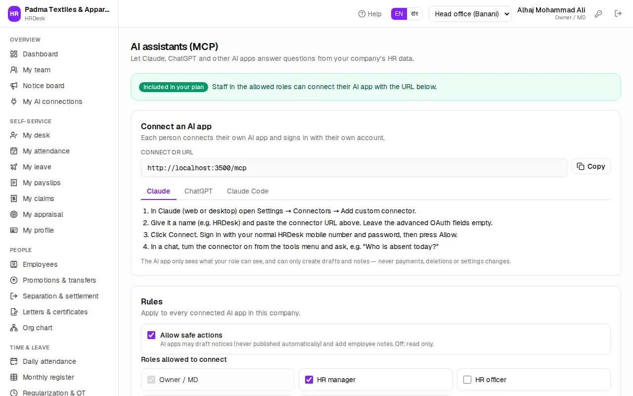
Task: Click the Alhaj Mohammad Ali user name
Action: 551,10
